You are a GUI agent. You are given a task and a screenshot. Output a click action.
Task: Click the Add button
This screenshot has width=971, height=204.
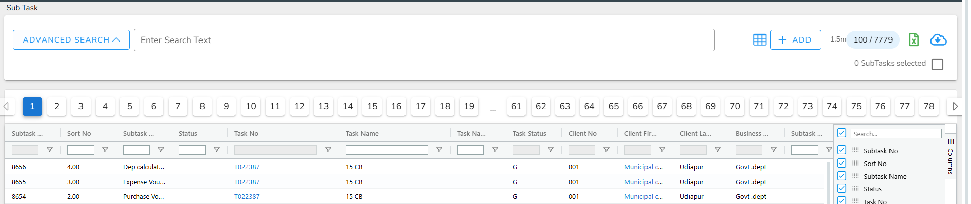click(795, 40)
